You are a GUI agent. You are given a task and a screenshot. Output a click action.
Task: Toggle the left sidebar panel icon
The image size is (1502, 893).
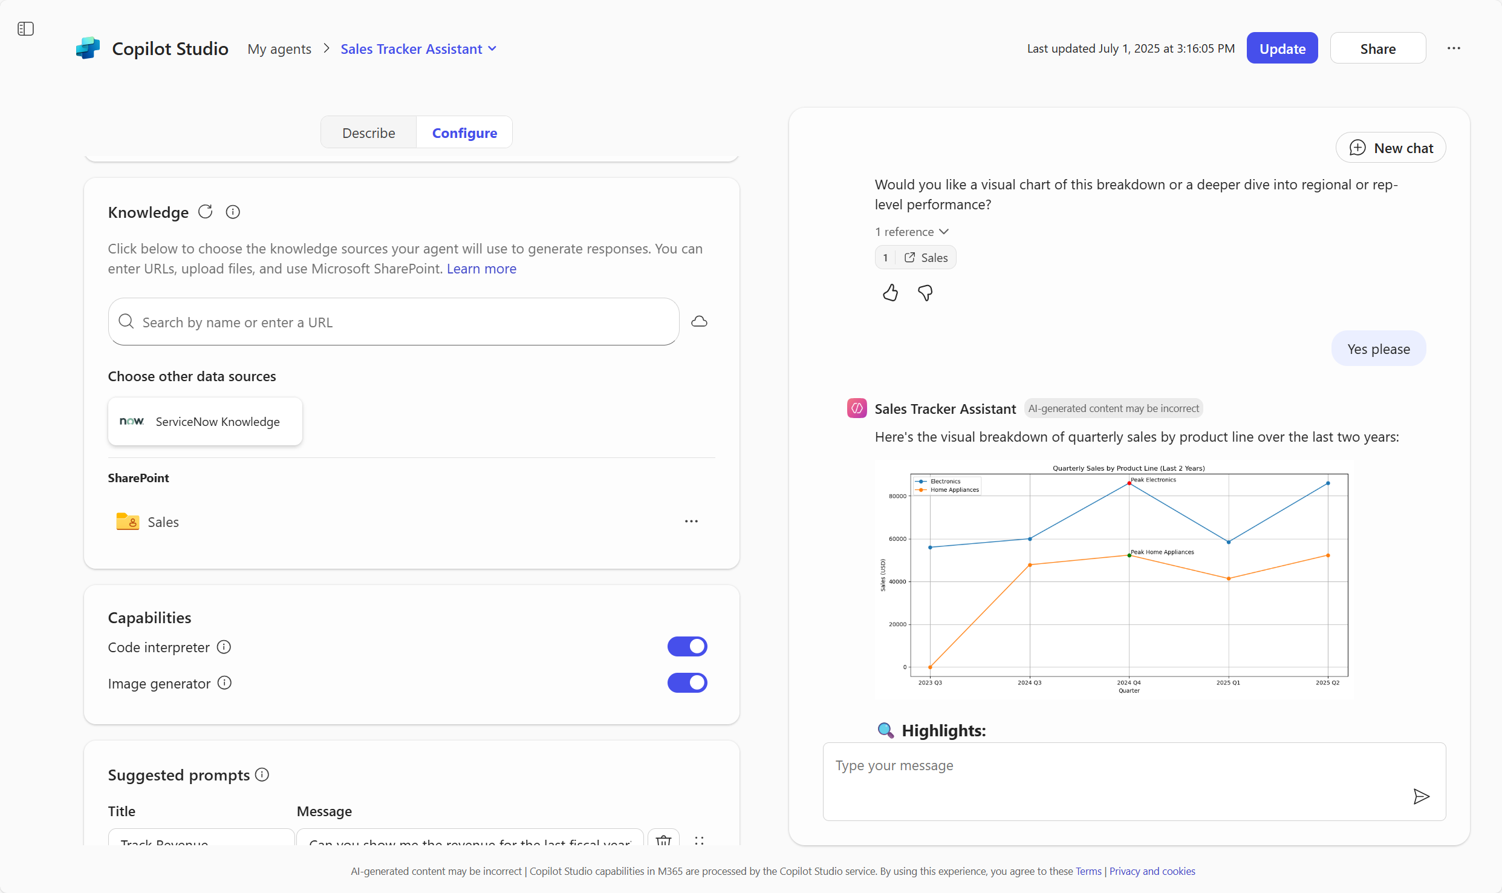coord(25,28)
